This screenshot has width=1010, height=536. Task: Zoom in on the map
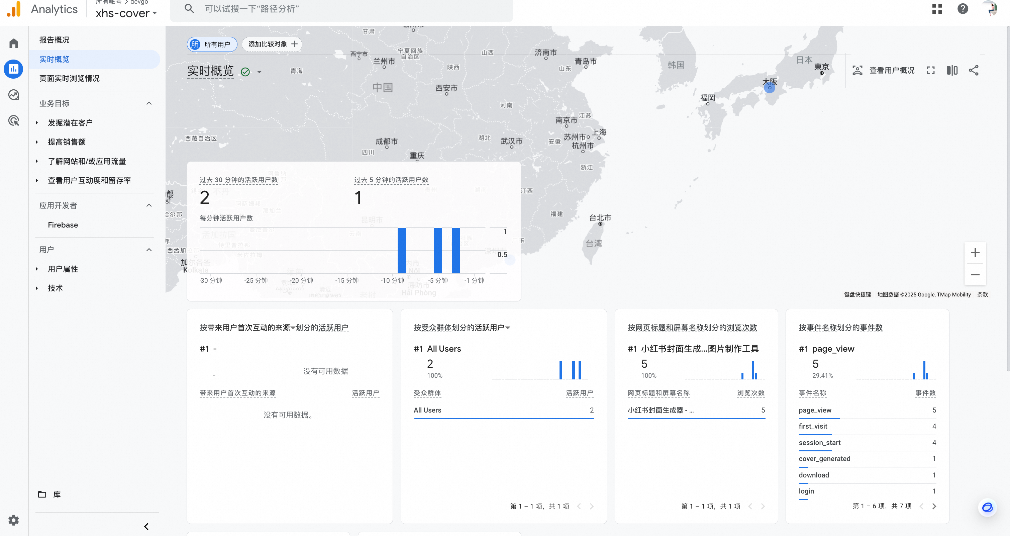(x=975, y=253)
